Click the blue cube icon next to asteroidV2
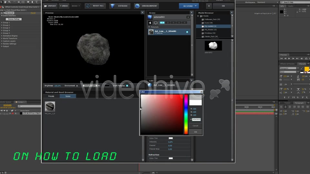The image size is (310, 174). click(150, 17)
